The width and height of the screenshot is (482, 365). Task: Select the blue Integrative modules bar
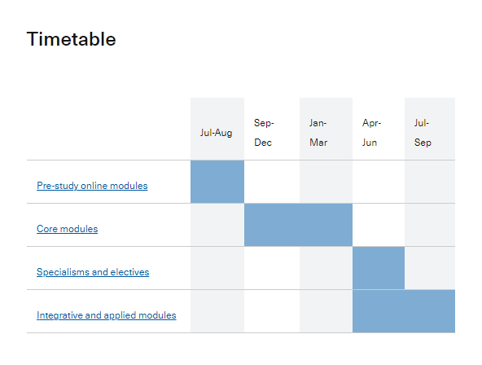[x=404, y=311]
